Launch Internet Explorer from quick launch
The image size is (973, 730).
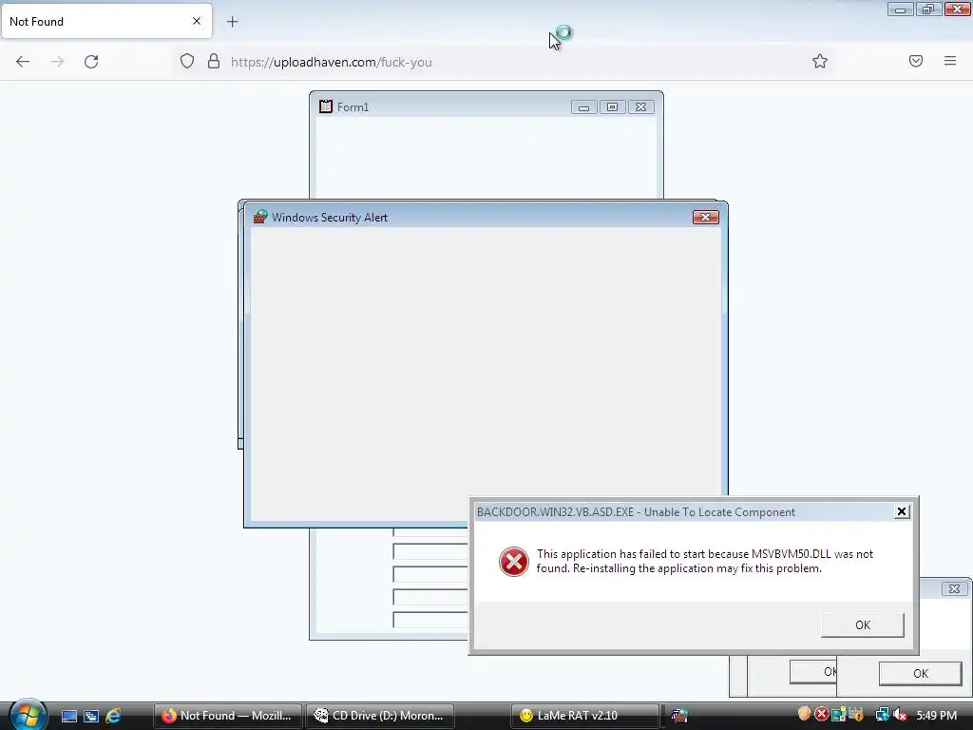pyautogui.click(x=114, y=716)
